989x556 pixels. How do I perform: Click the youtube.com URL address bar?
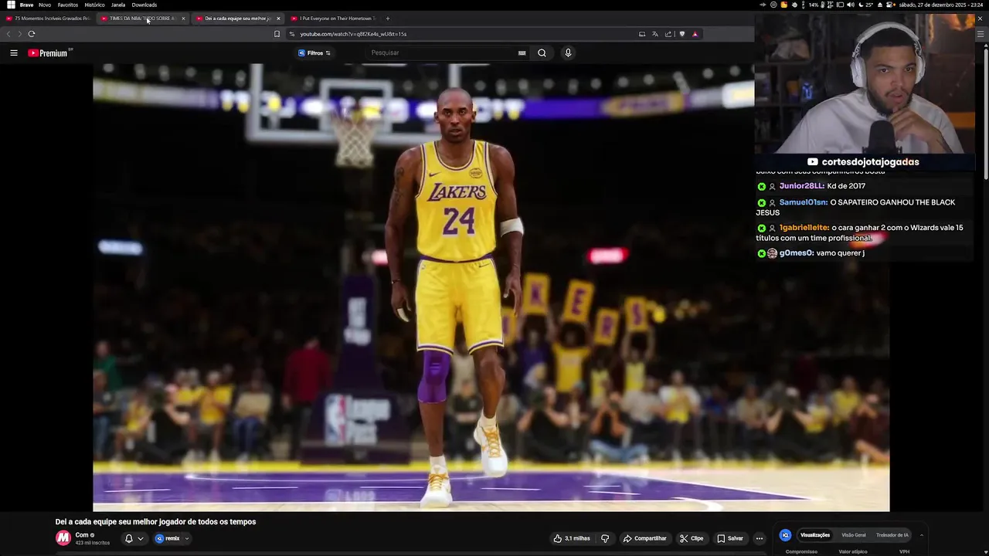pyautogui.click(x=352, y=34)
